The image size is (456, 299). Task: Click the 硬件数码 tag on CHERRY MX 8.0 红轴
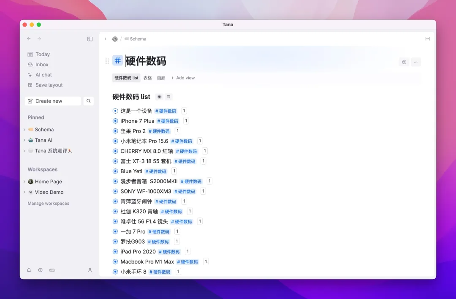187,151
